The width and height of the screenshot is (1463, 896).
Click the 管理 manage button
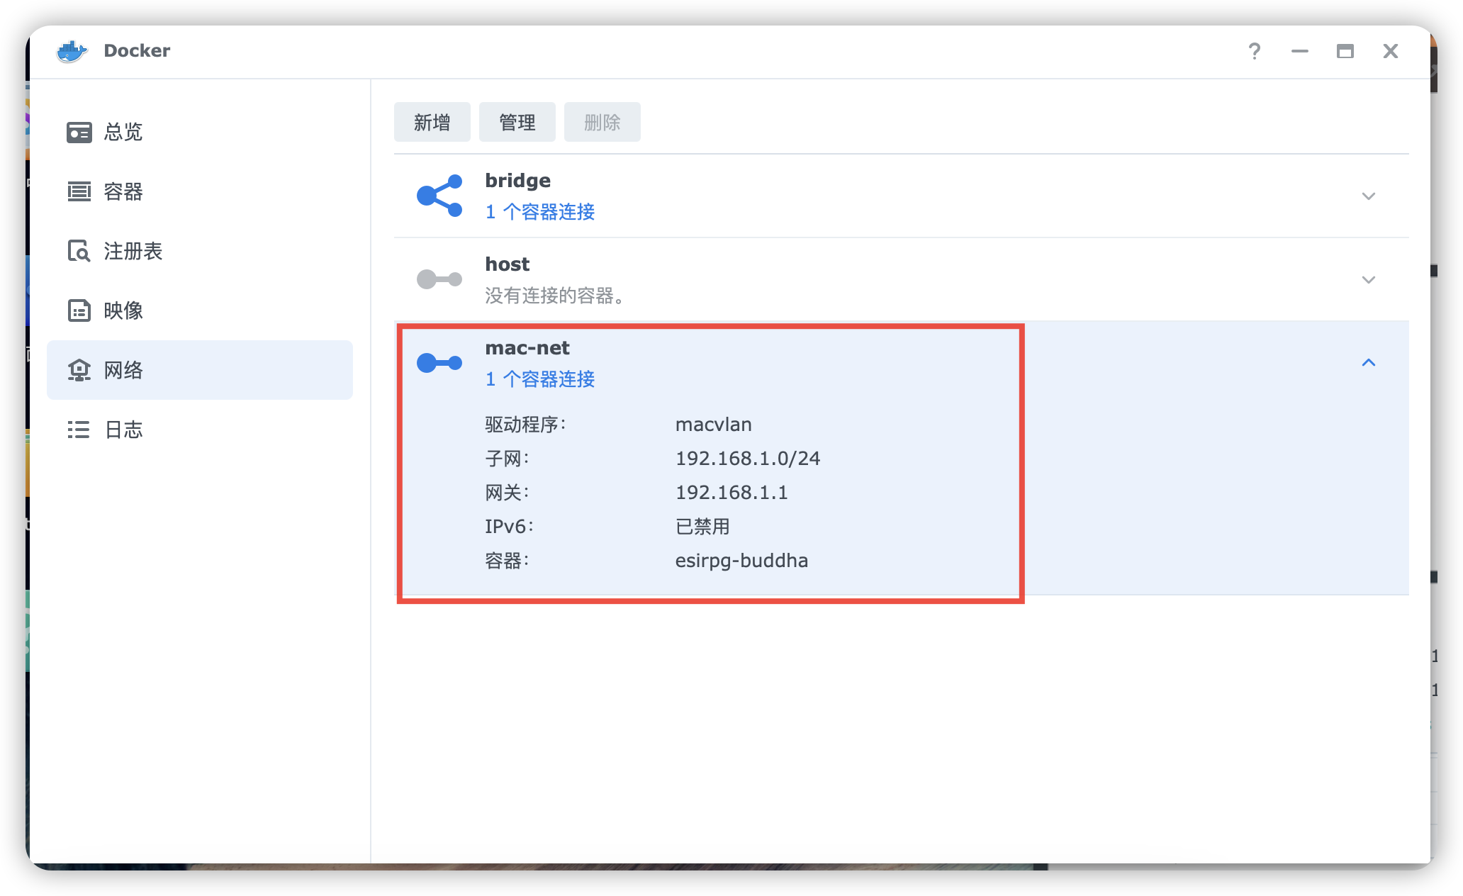click(517, 122)
